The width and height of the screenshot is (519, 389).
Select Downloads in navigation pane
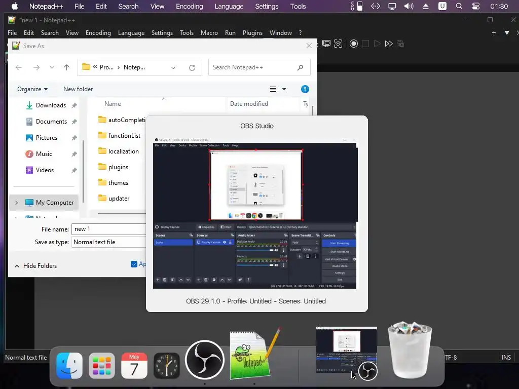51,105
